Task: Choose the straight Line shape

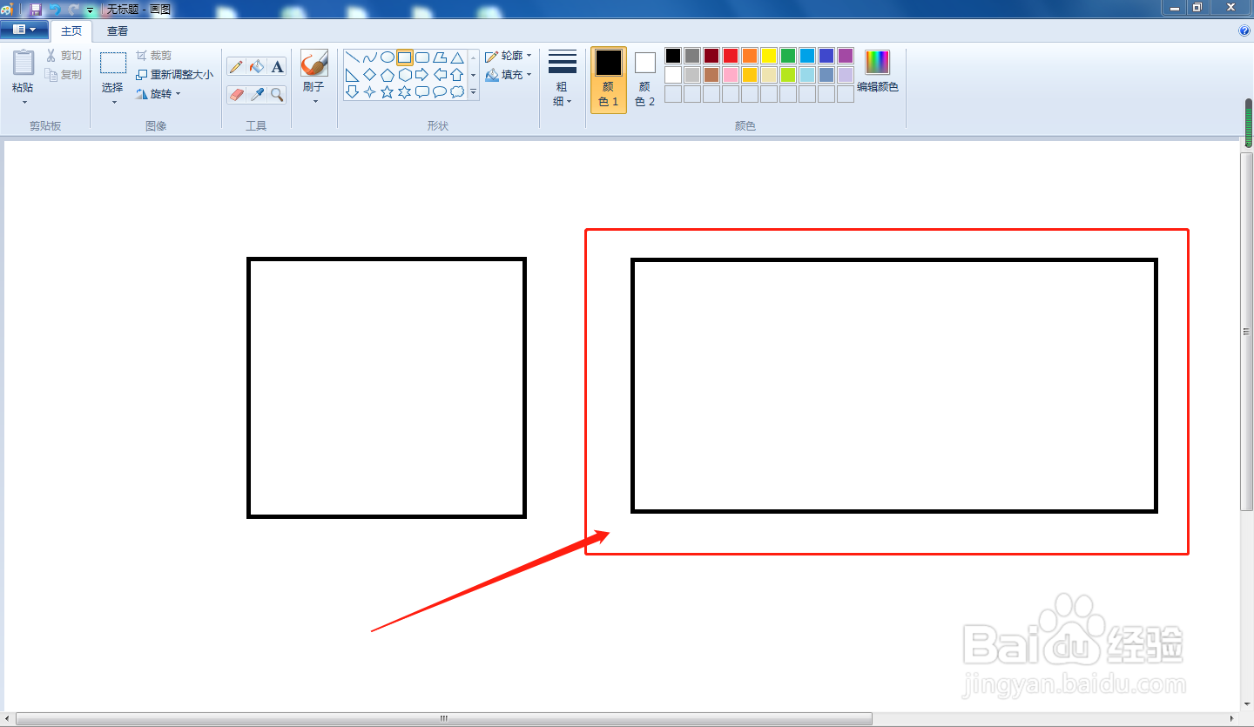Action: pos(353,57)
